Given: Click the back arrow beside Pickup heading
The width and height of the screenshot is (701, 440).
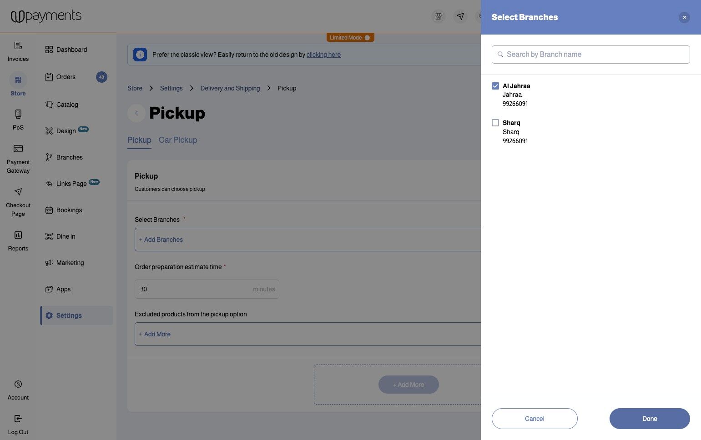Looking at the screenshot, I should [136, 113].
